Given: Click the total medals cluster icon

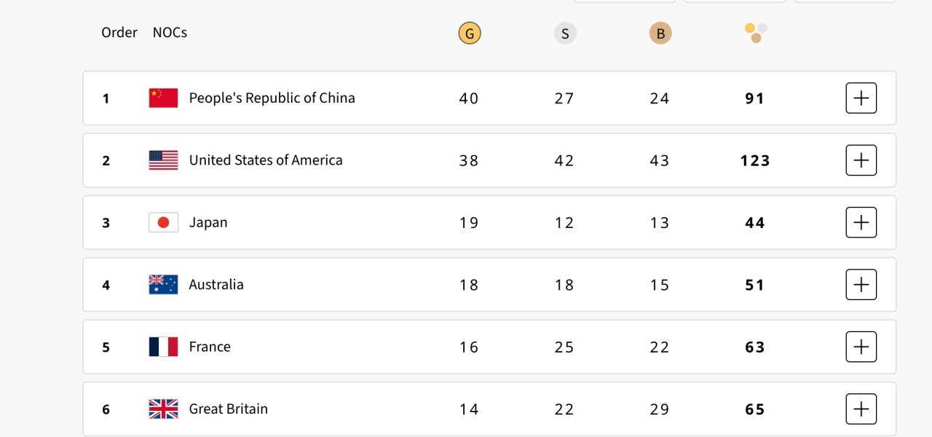Looking at the screenshot, I should 756,33.
